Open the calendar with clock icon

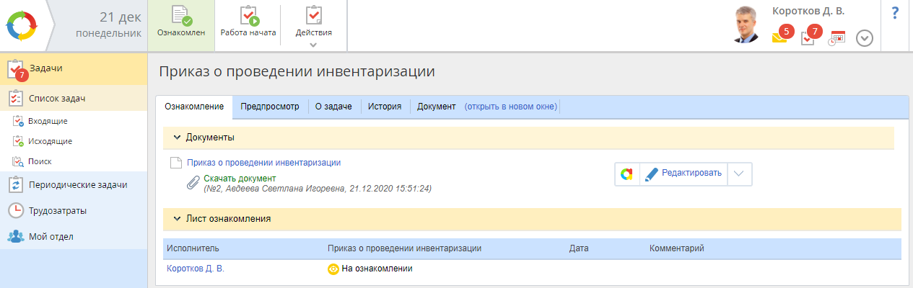click(836, 38)
